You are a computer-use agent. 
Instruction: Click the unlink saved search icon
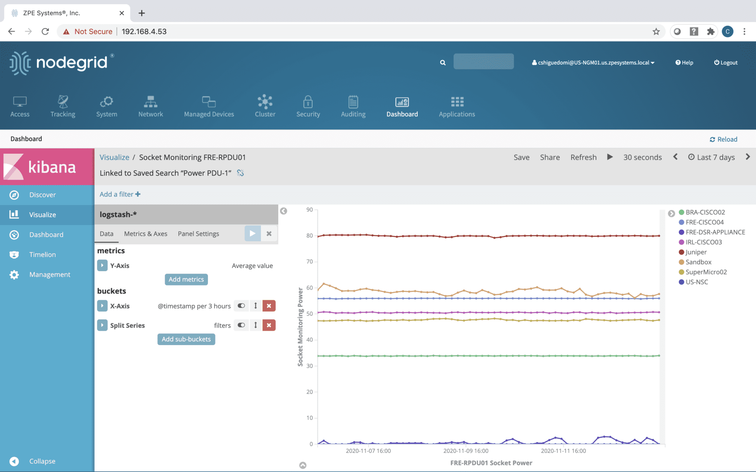pos(240,173)
